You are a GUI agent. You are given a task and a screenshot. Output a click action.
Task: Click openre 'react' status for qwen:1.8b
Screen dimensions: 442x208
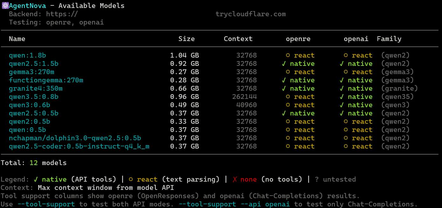point(300,55)
